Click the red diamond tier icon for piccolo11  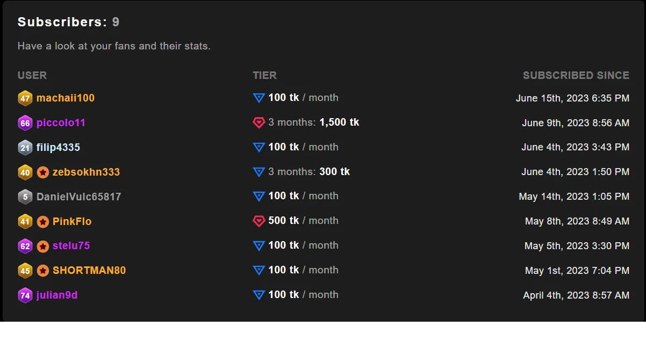click(259, 123)
